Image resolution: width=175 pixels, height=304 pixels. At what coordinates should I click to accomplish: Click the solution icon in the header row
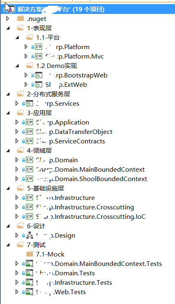click(x=10, y=9)
